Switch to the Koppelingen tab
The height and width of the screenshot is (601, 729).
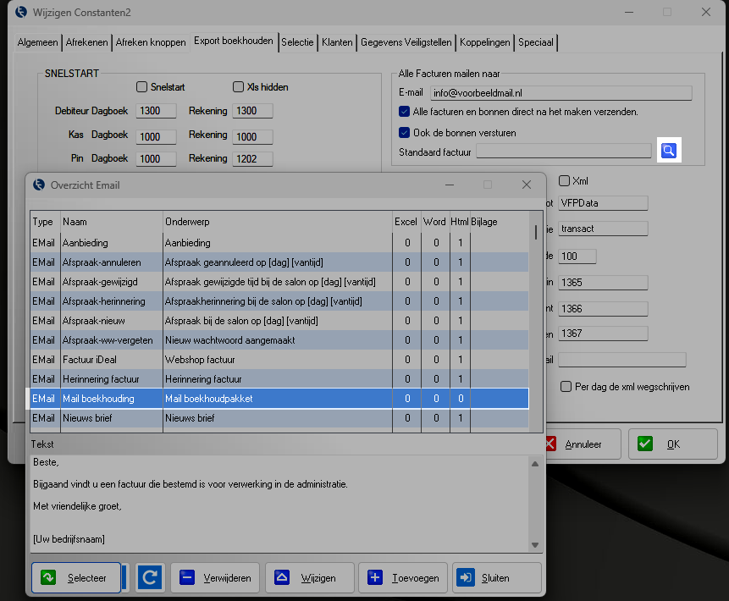485,42
